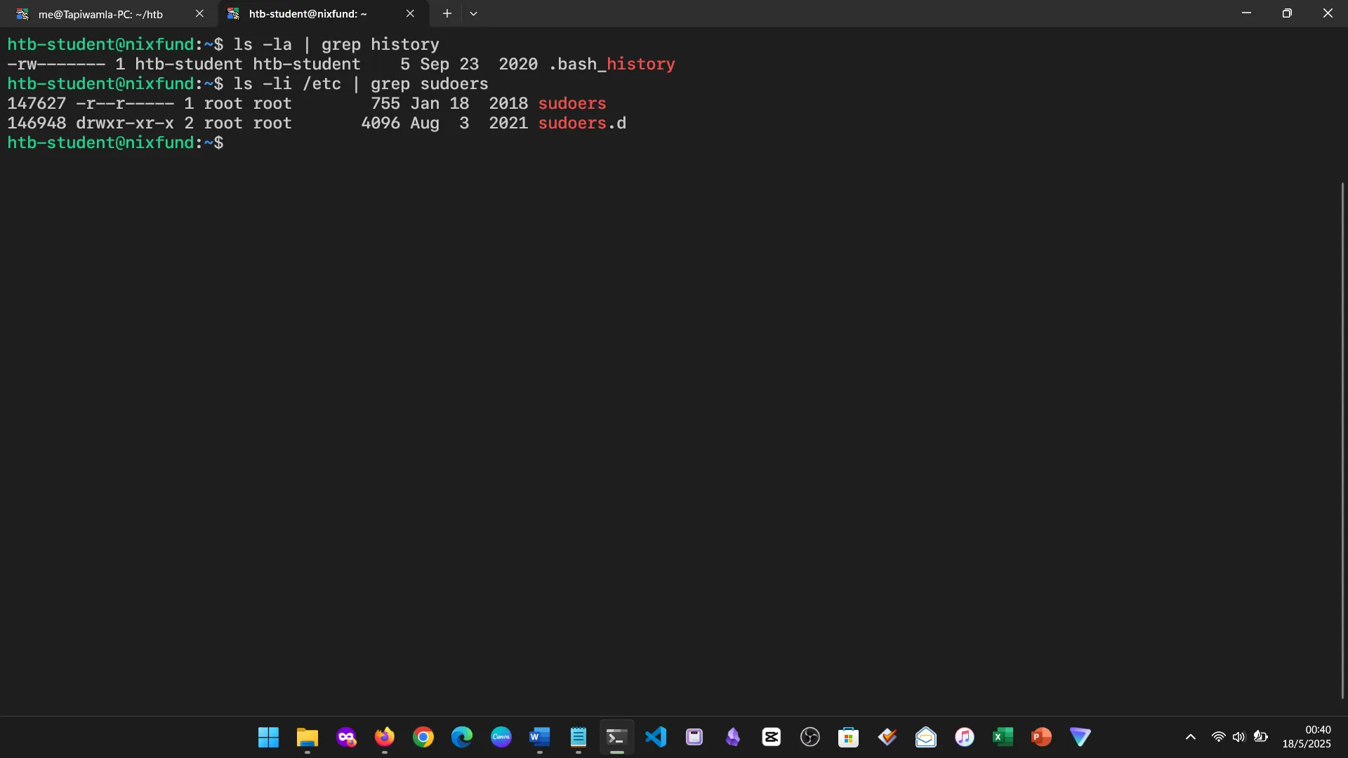The height and width of the screenshot is (758, 1348).
Task: Open the clock and date panel
Action: click(1307, 737)
